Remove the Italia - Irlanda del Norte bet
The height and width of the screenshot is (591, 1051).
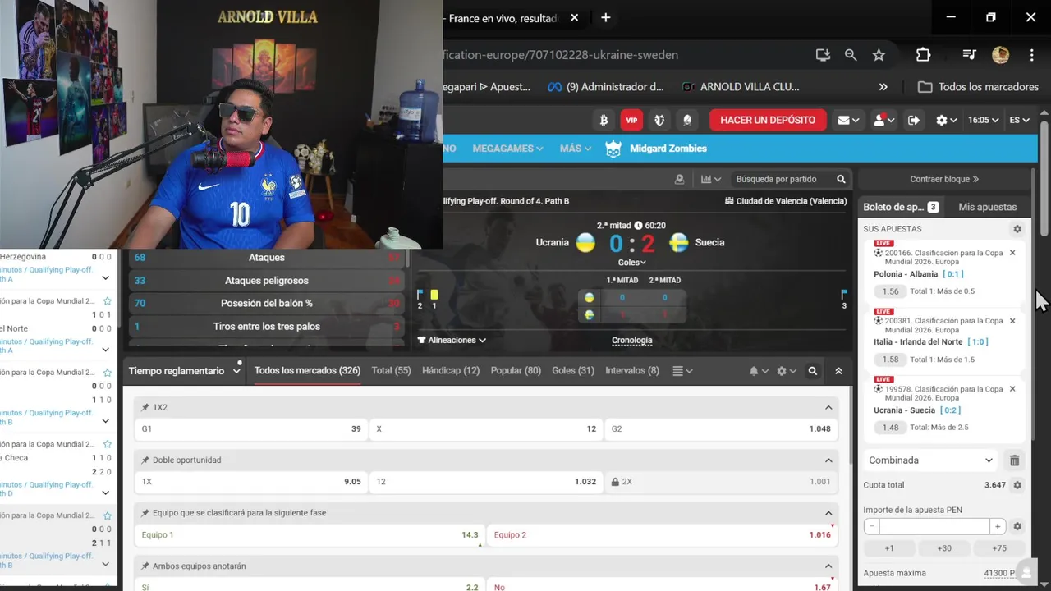(1012, 321)
